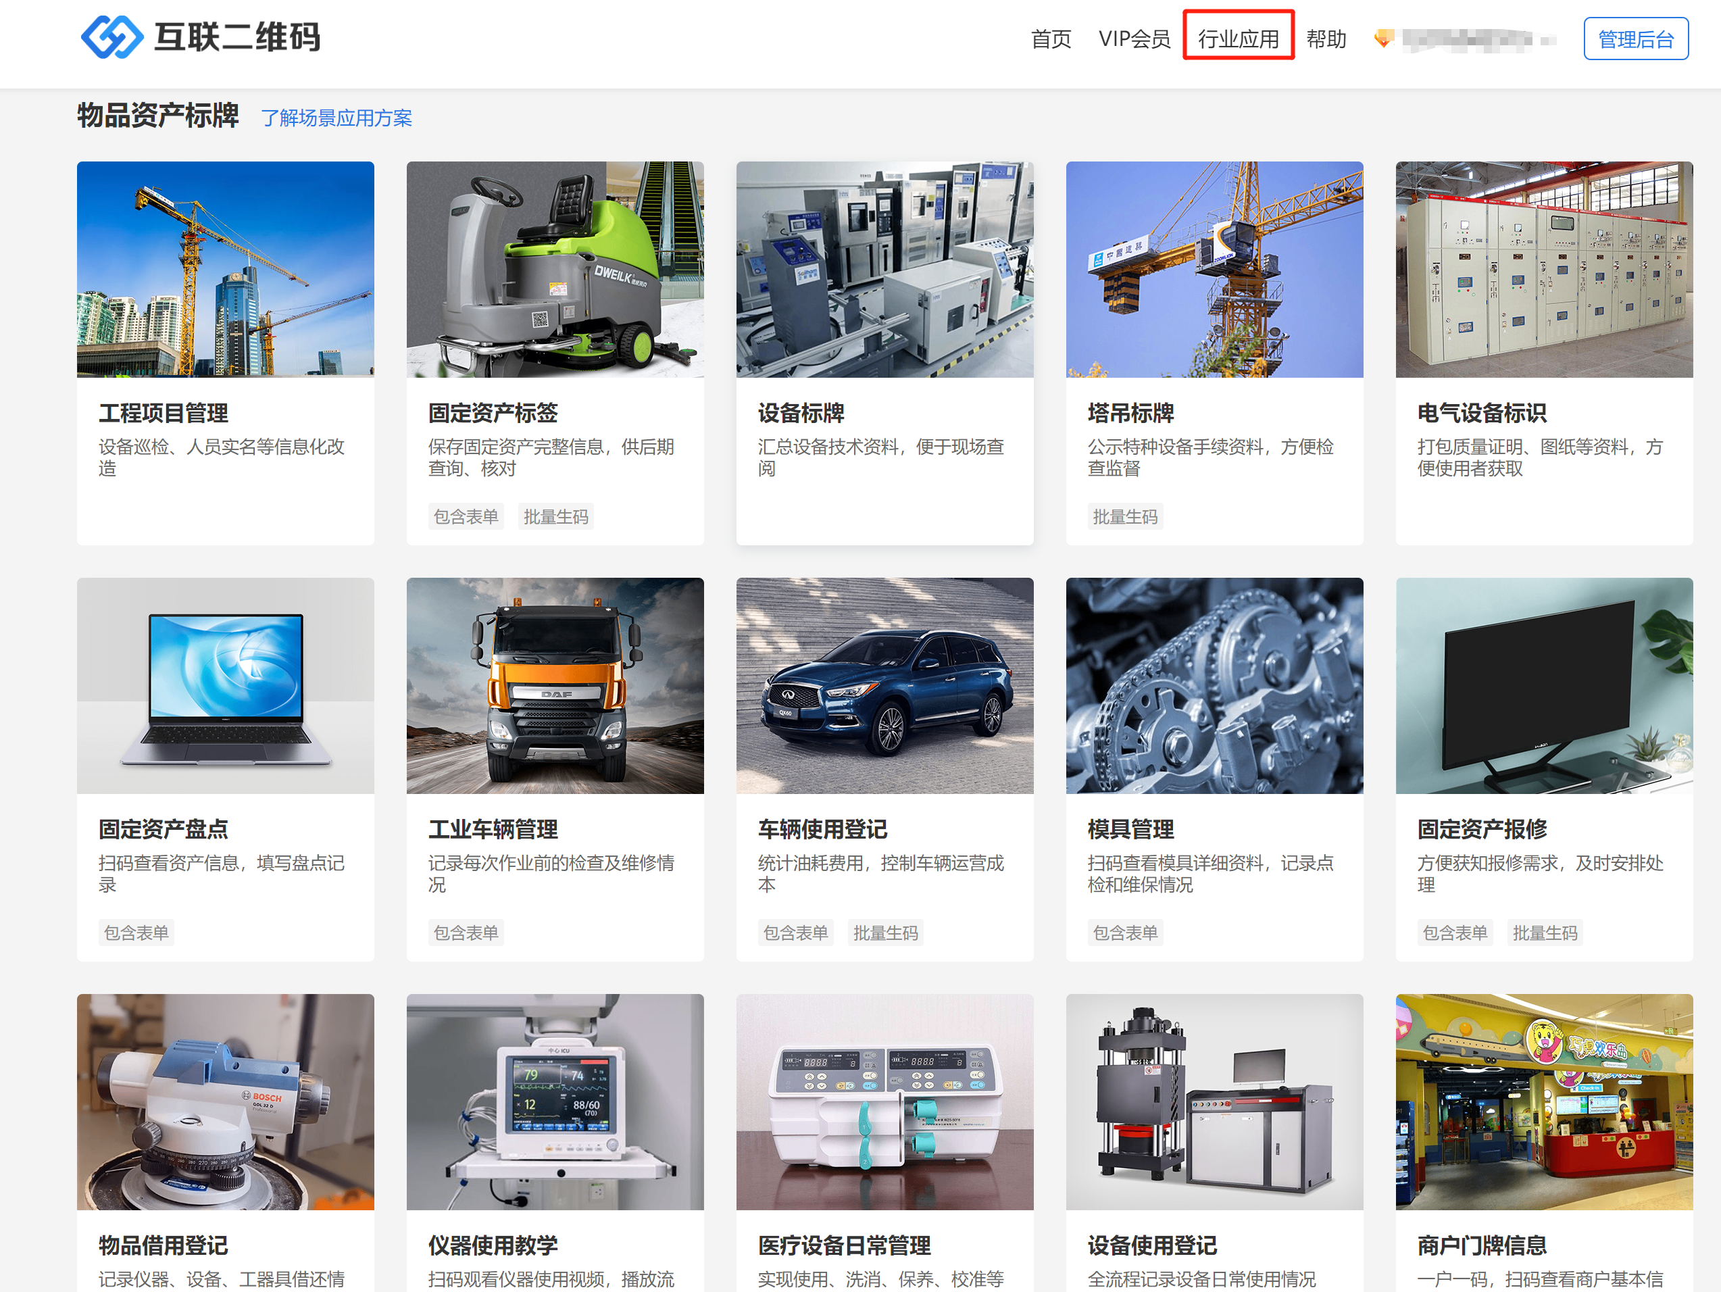Click 批量生码 tag under 固定资产报修

pos(1545,933)
